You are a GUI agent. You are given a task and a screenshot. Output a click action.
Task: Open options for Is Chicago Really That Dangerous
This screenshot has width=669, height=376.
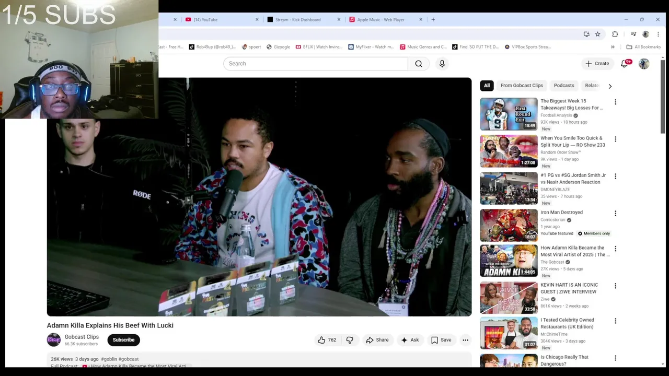615,358
